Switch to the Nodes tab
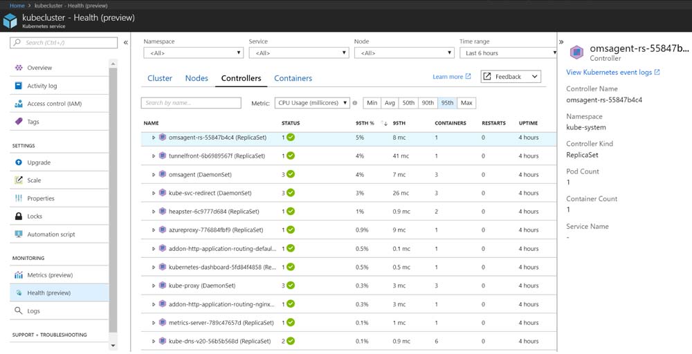Viewport: 692px width, 354px height. [197, 78]
